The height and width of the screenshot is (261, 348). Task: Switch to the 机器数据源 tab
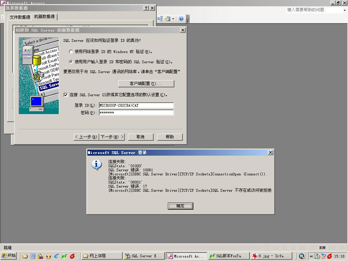pos(45,17)
